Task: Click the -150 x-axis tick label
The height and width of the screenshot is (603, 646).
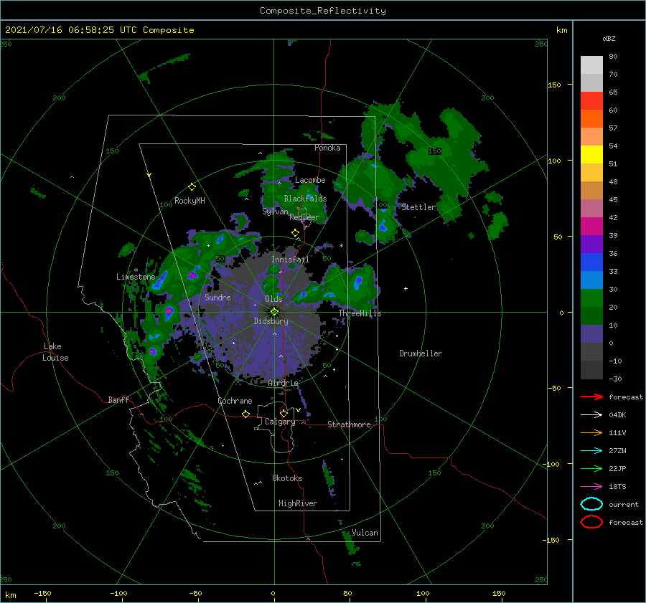Action: (42, 593)
